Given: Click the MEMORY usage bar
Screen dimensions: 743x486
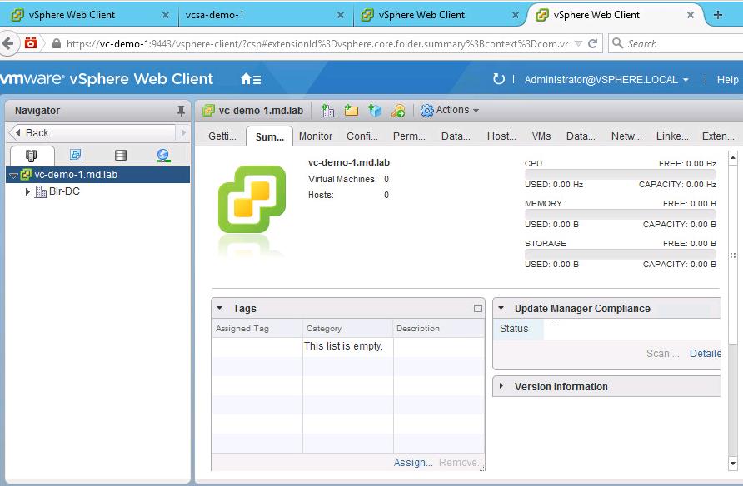Looking at the screenshot, I should (x=621, y=214).
